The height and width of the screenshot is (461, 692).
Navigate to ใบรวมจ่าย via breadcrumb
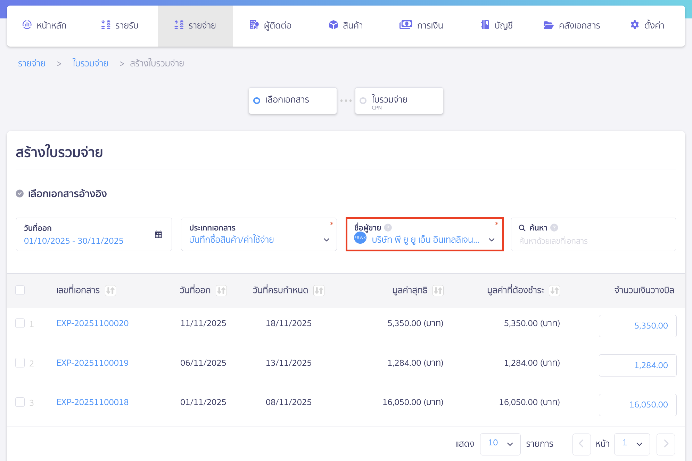(x=90, y=63)
